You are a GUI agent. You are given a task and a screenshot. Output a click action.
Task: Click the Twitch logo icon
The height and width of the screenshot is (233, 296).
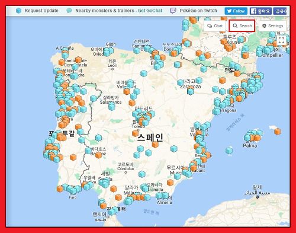click(x=173, y=11)
